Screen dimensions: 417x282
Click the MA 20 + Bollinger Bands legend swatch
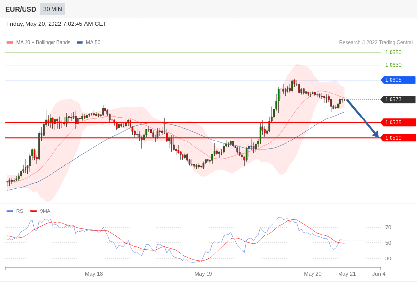pos(10,43)
